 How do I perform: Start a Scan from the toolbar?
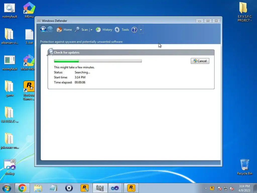(x=82, y=30)
